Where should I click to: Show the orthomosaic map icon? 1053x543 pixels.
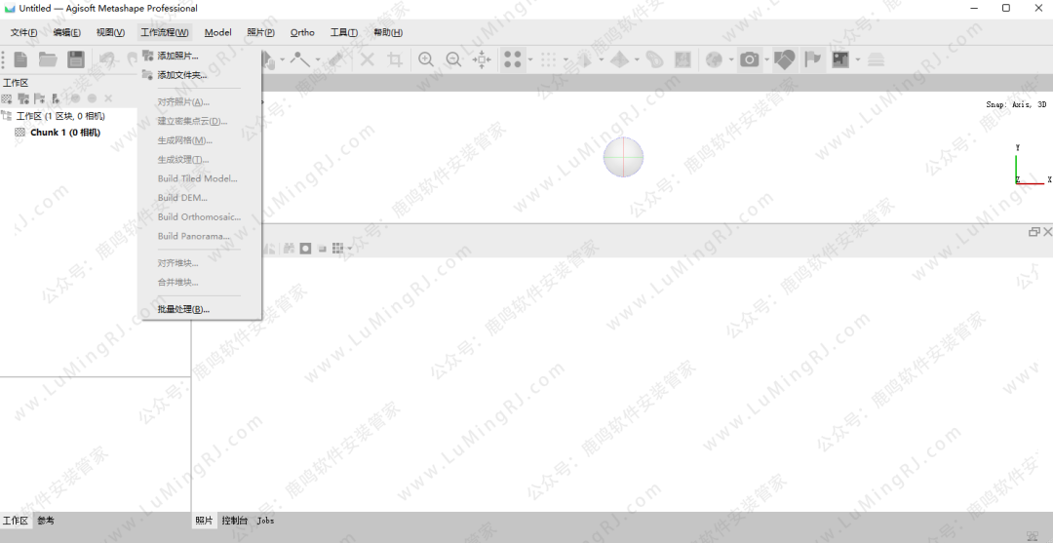[x=682, y=59]
